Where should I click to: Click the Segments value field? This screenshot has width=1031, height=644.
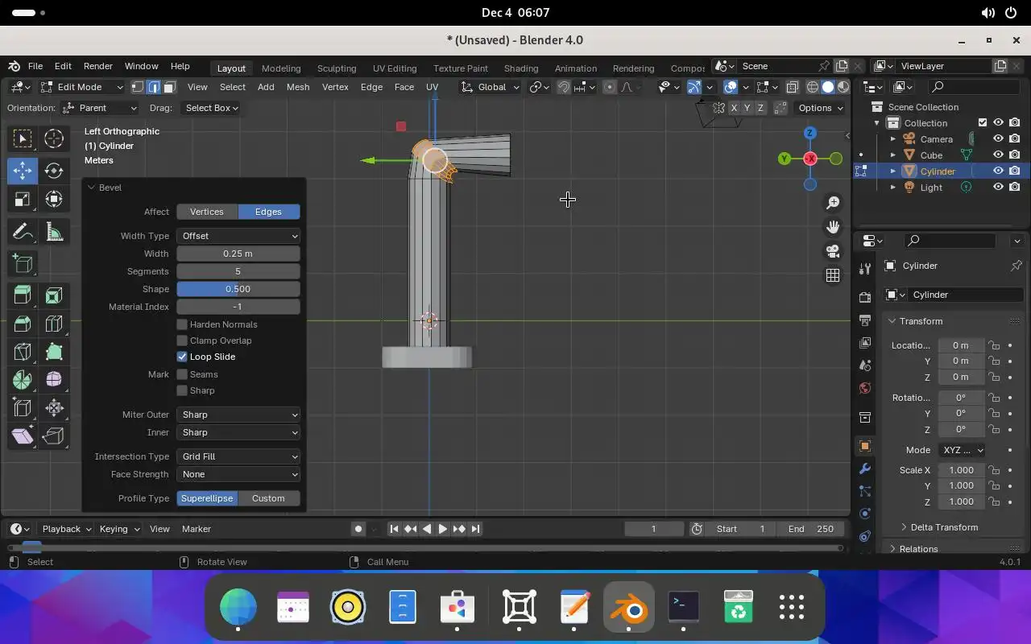tap(238, 271)
